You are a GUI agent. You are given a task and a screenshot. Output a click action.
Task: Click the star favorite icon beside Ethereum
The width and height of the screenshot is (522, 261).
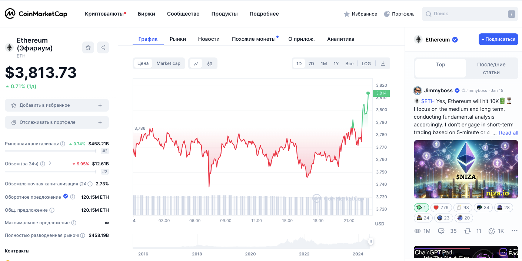click(x=88, y=47)
